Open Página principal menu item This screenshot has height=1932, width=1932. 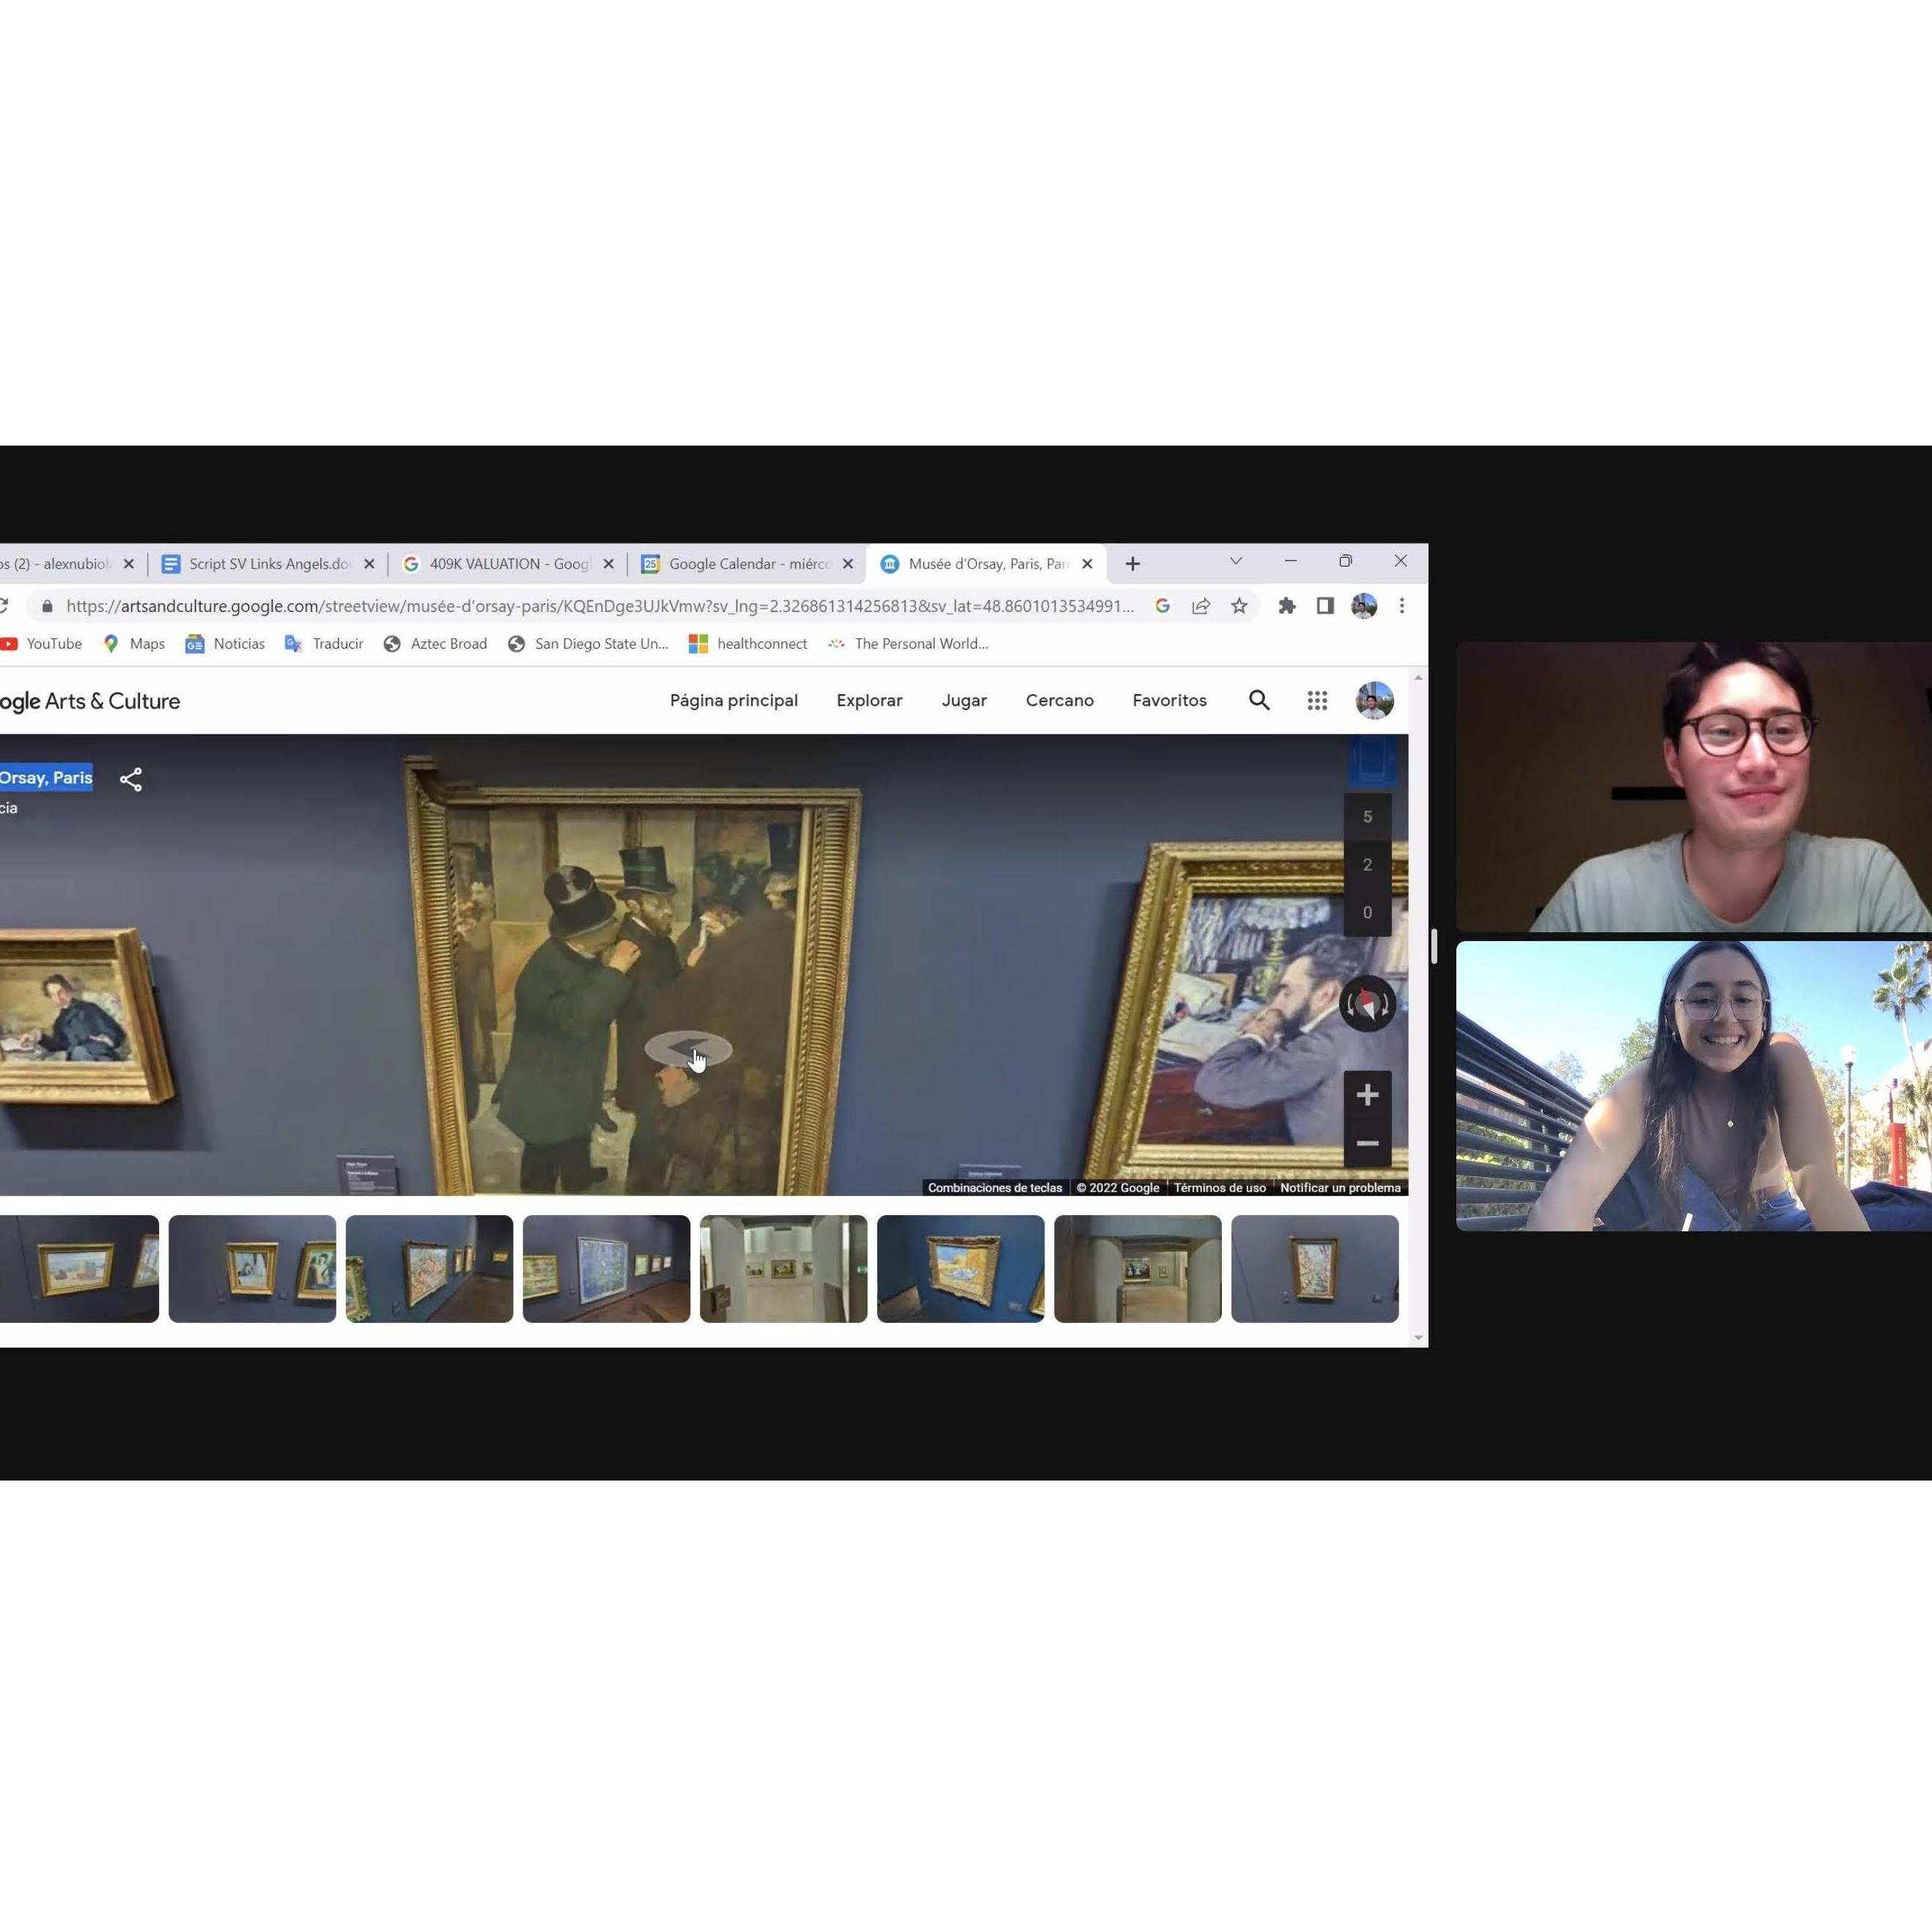pyautogui.click(x=734, y=701)
